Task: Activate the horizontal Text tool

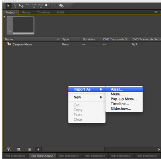Action: (x=34, y=6)
